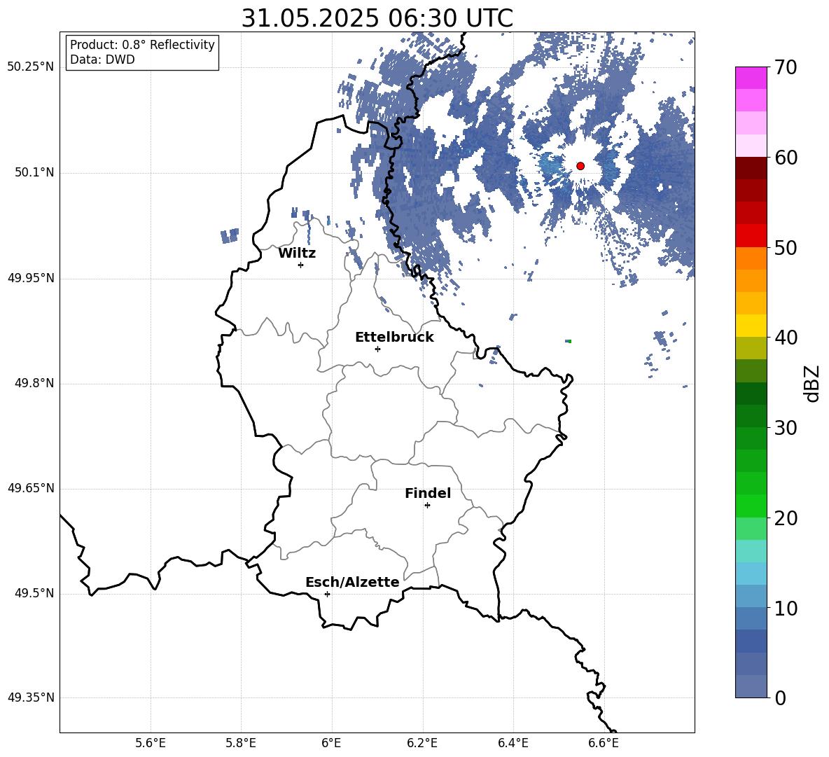Viewport: 829px width, 757px height.
Task: Click the latitude label '49.35°N'
Action: [31, 697]
